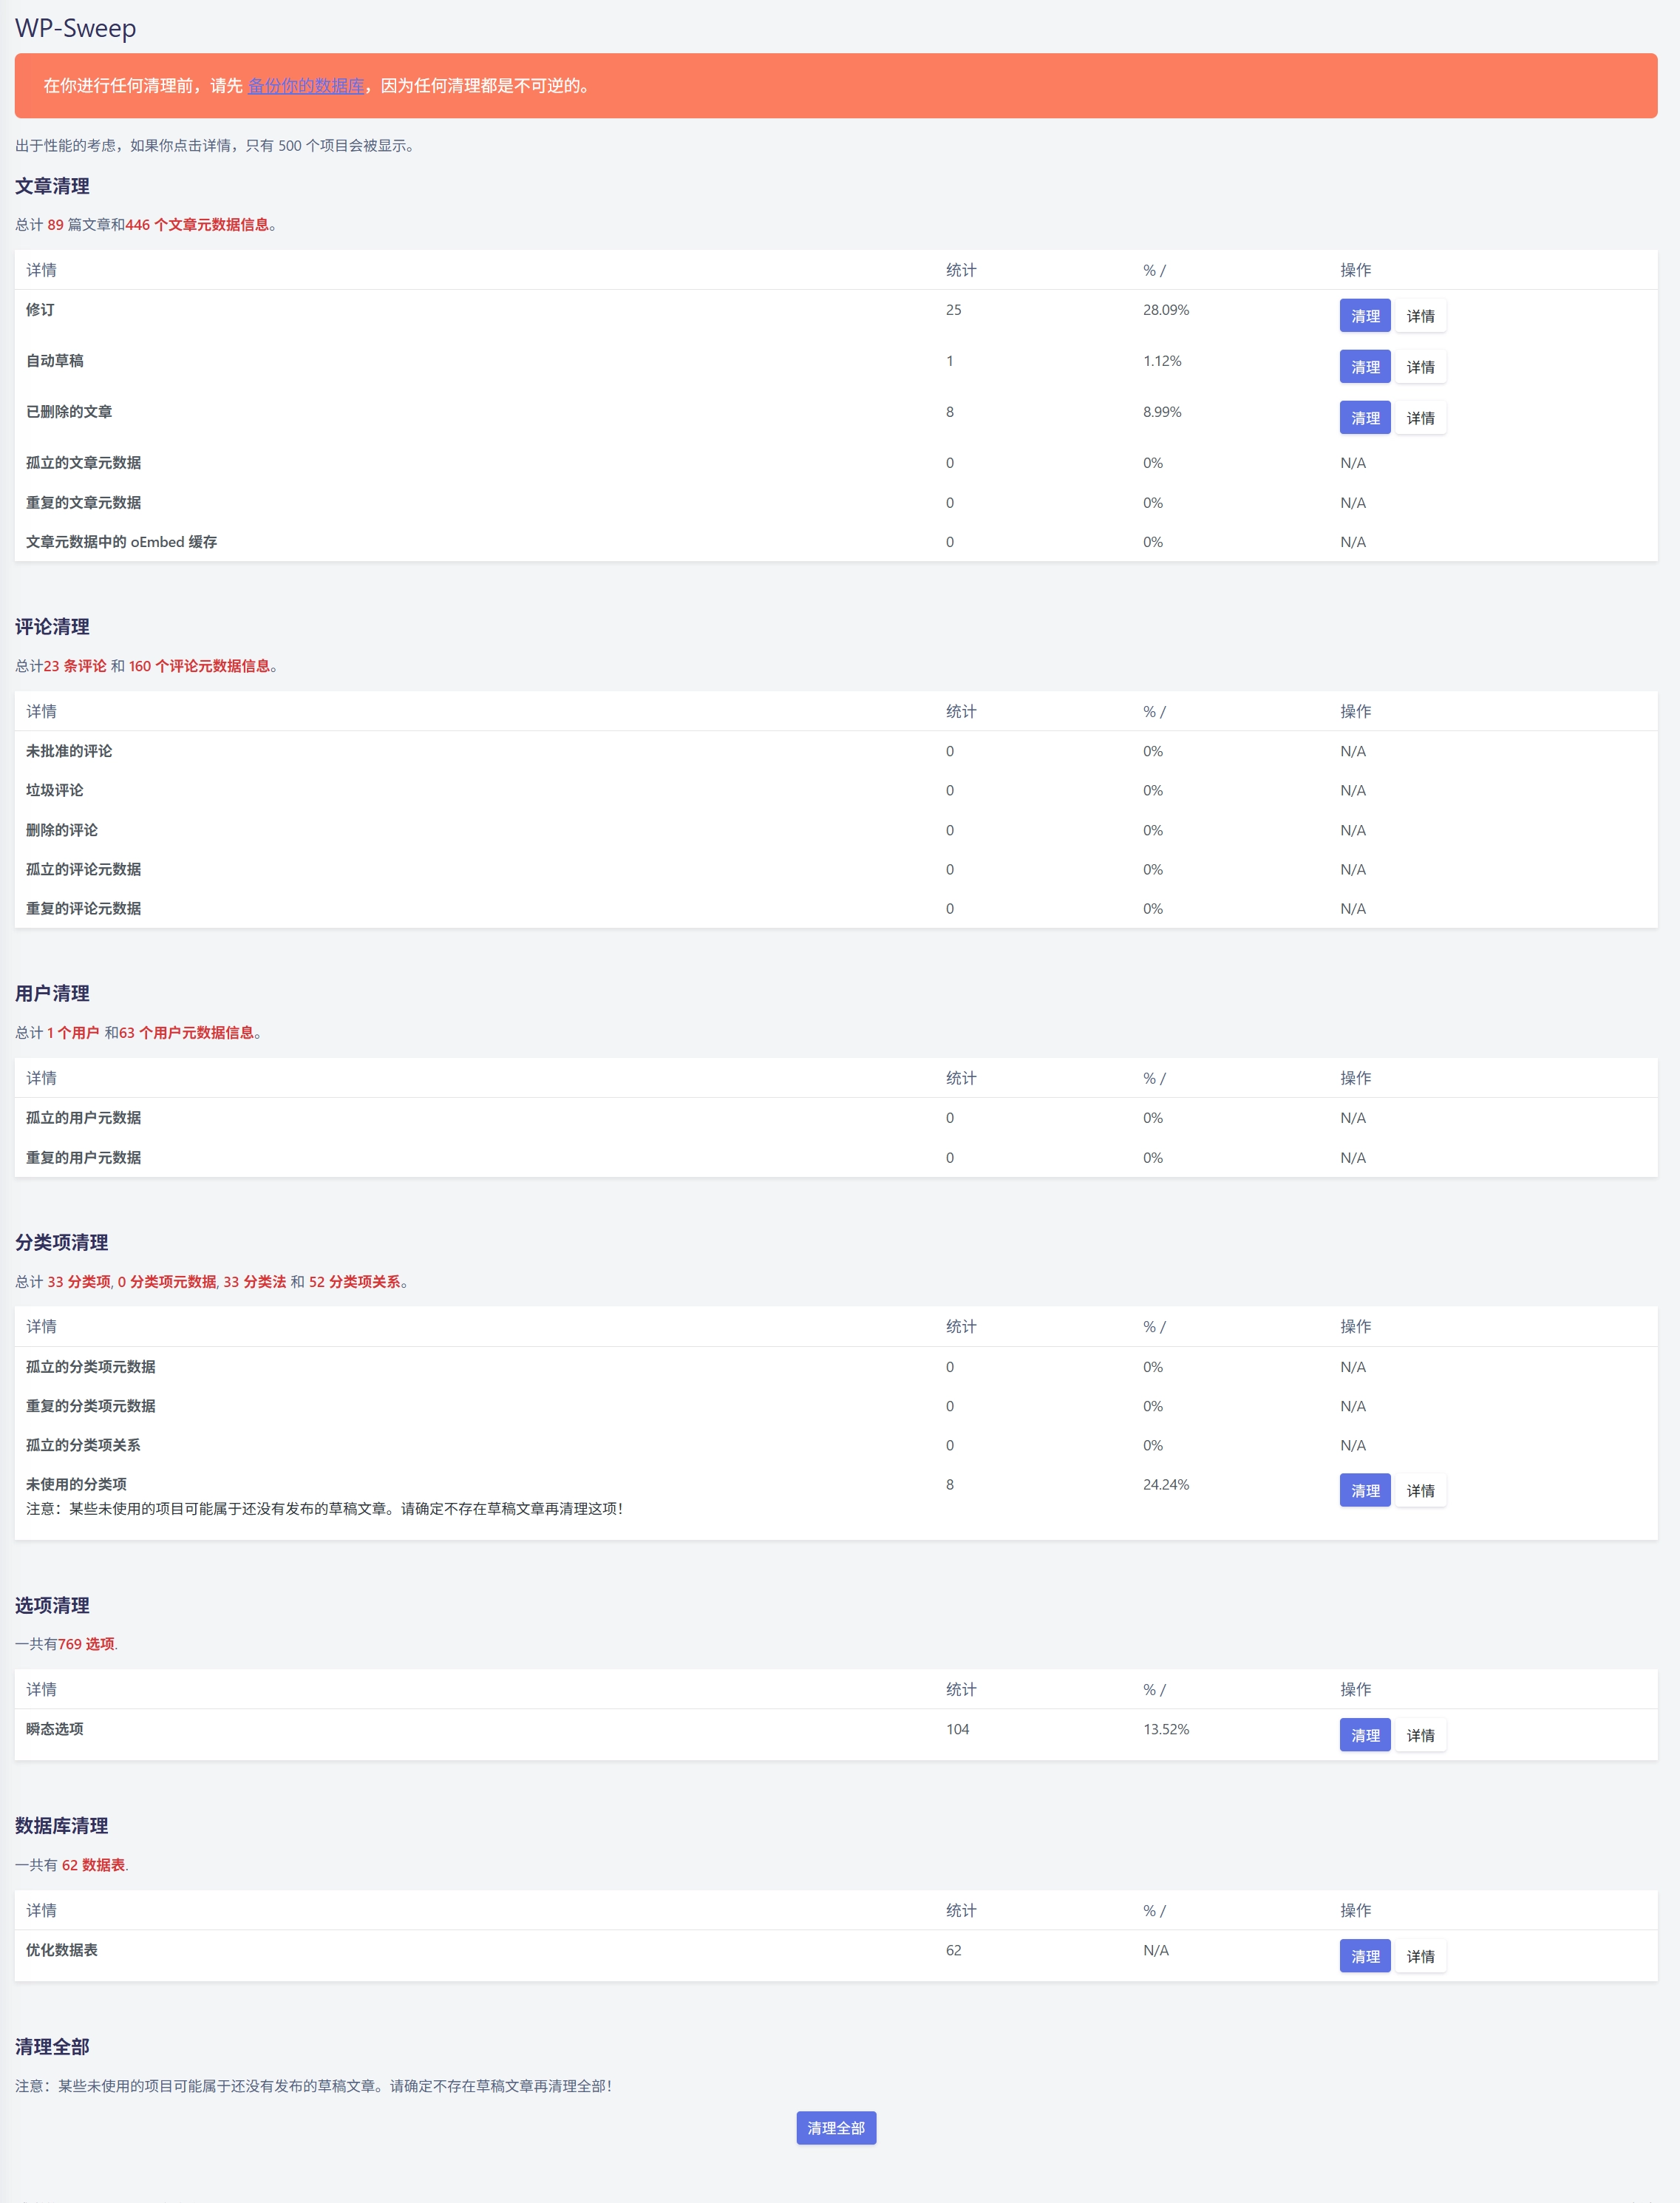The height and width of the screenshot is (2203, 1680).
Task: Click the 446 个文章元数据信息 summary text
Action: (197, 225)
